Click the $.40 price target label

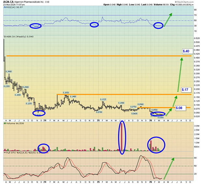coord(186,51)
